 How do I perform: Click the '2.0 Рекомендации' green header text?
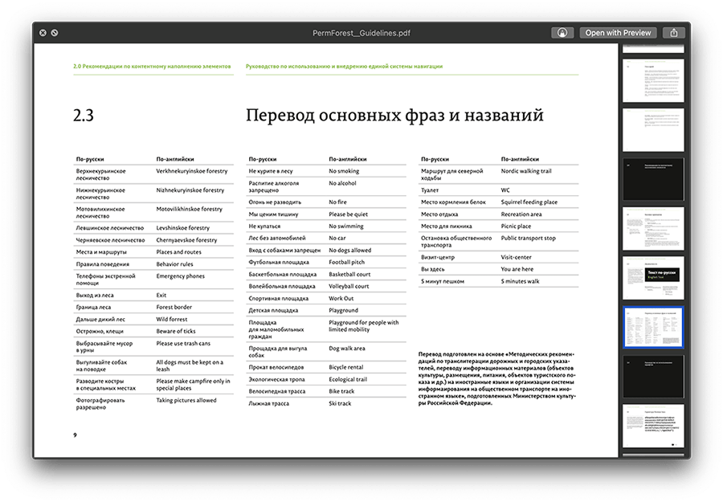click(x=152, y=67)
